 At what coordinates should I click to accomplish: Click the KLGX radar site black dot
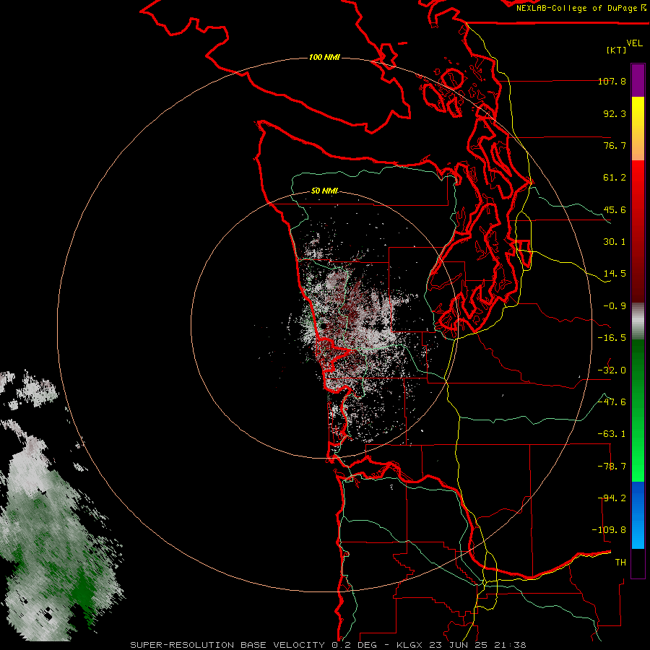click(324, 326)
